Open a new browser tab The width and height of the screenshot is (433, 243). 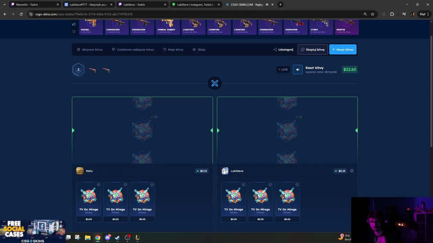[x=280, y=5]
